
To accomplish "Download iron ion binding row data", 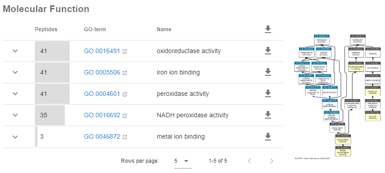I will tap(268, 72).
